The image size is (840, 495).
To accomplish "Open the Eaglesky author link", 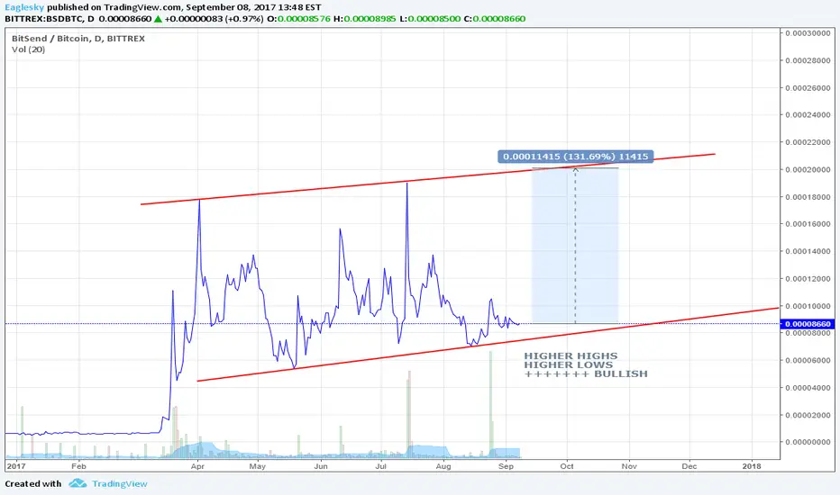I will (24, 7).
